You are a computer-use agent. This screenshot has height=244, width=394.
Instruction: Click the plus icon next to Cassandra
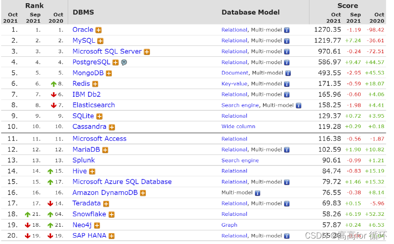pos(112,127)
